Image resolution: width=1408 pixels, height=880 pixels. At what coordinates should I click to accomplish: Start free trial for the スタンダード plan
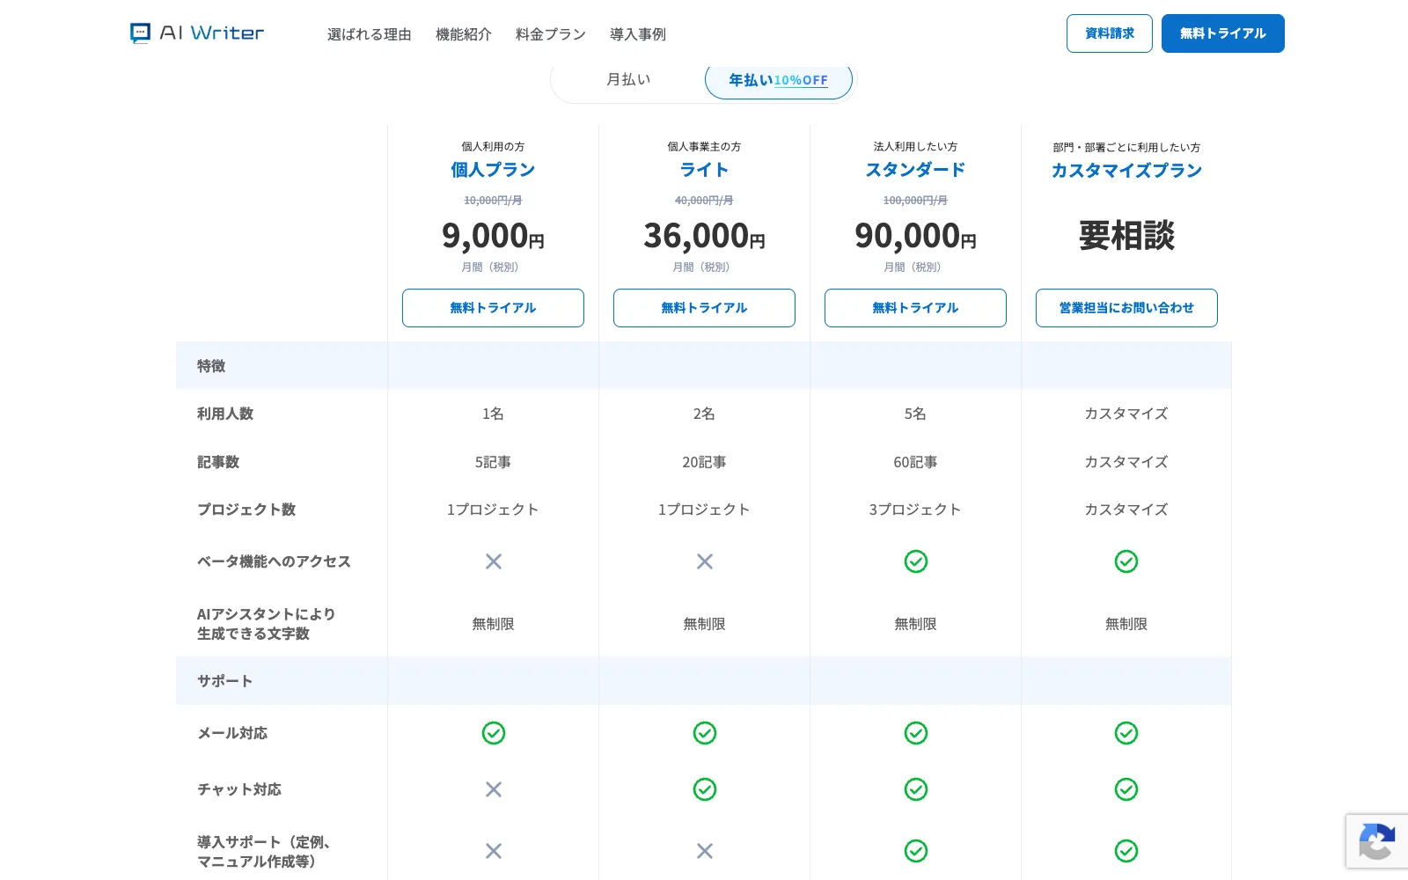click(x=916, y=308)
